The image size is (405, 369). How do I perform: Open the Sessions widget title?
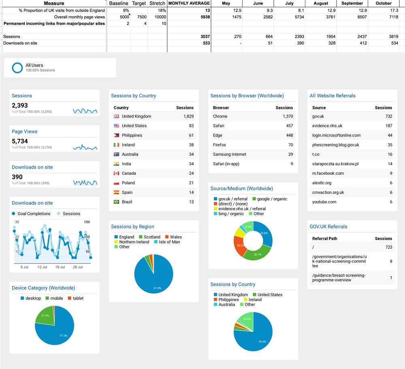click(x=22, y=96)
